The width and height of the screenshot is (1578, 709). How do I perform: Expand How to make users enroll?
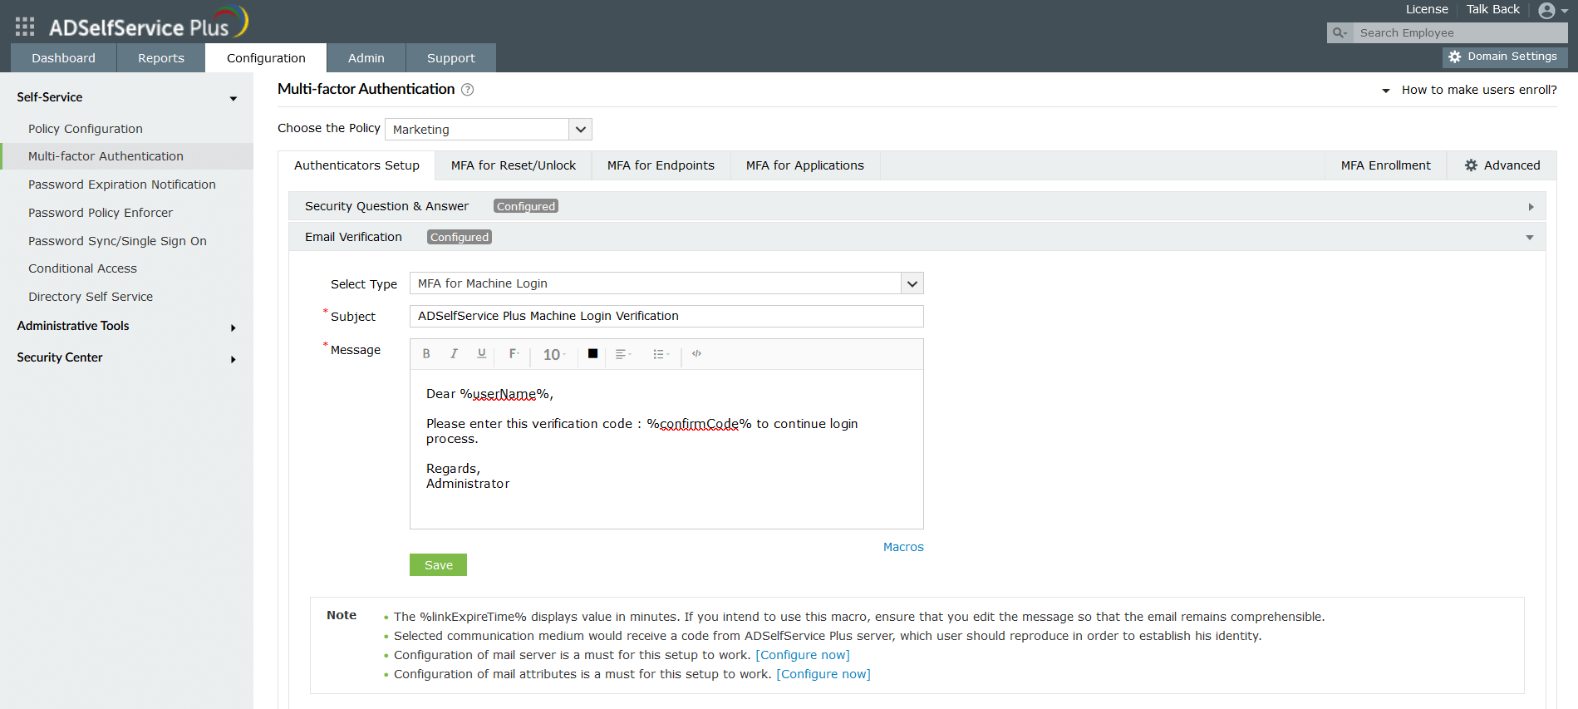(x=1469, y=90)
